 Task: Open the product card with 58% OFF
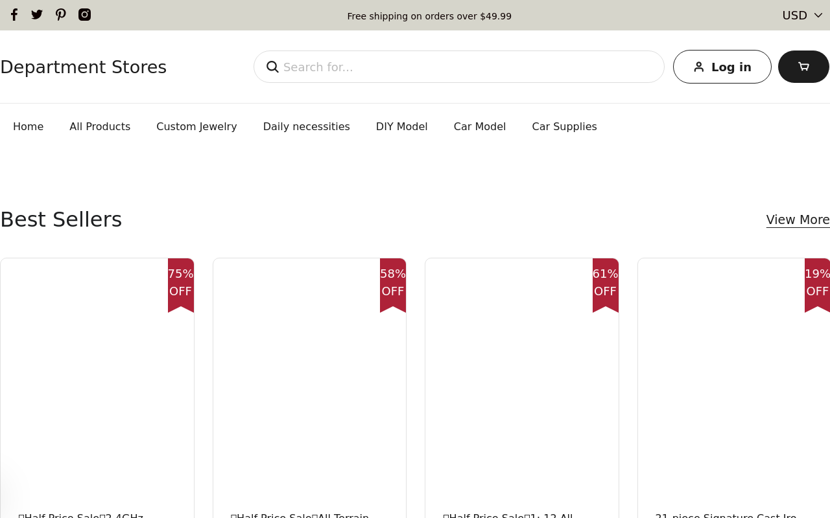[309, 388]
